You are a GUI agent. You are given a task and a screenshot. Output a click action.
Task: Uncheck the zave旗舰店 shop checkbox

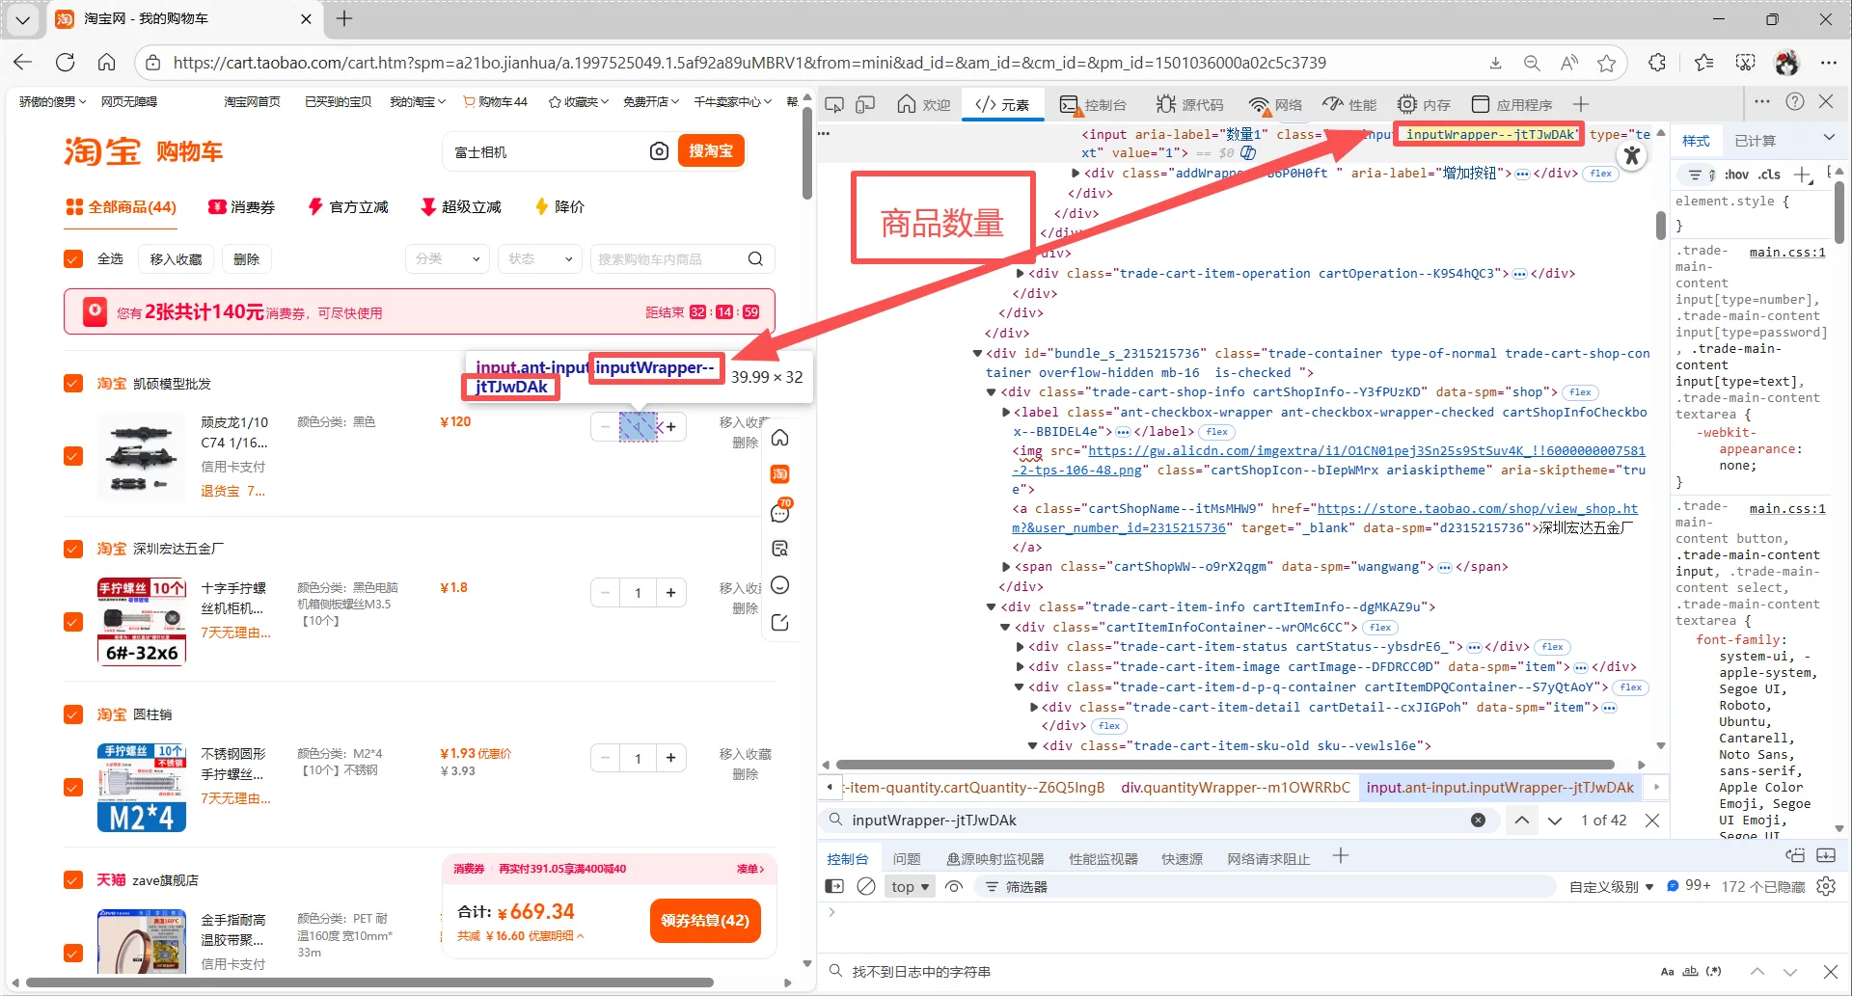point(73,879)
